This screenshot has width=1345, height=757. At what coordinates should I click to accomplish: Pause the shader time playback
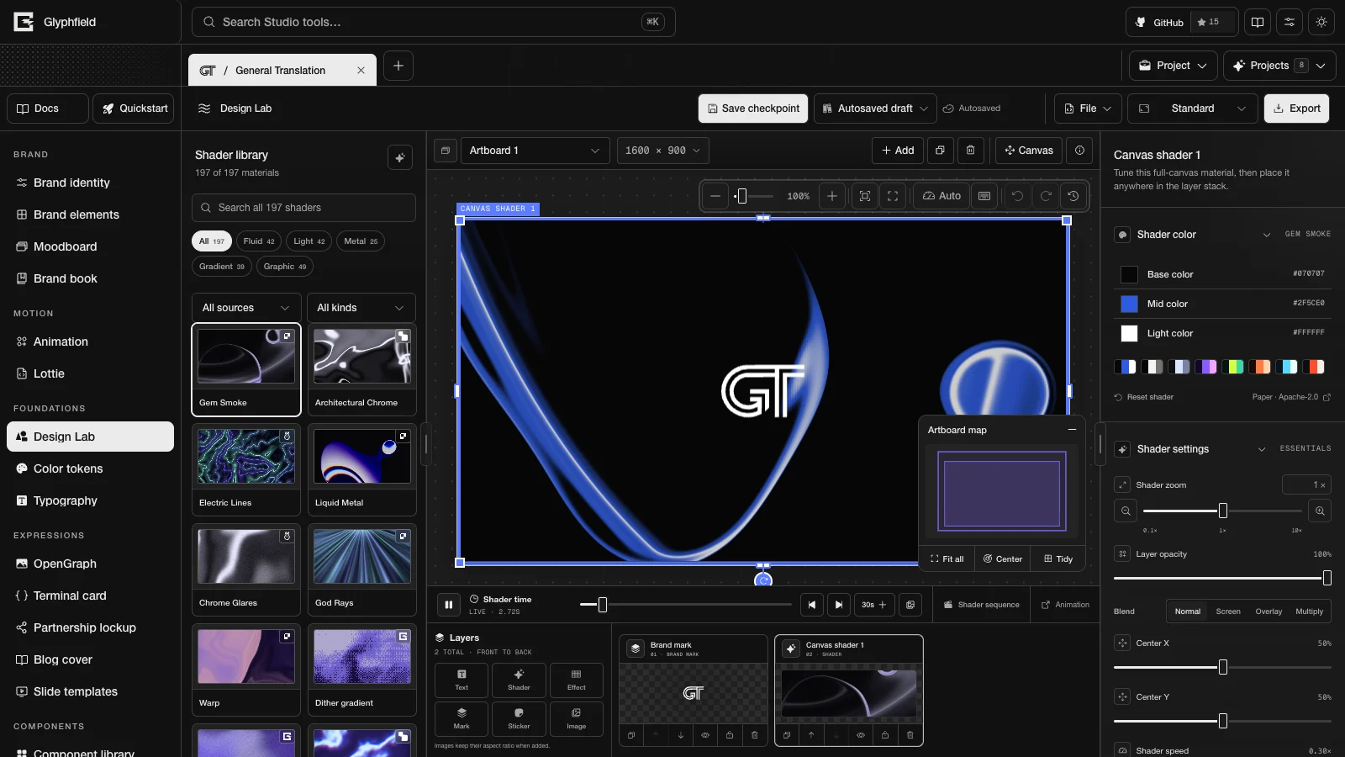[449, 604]
